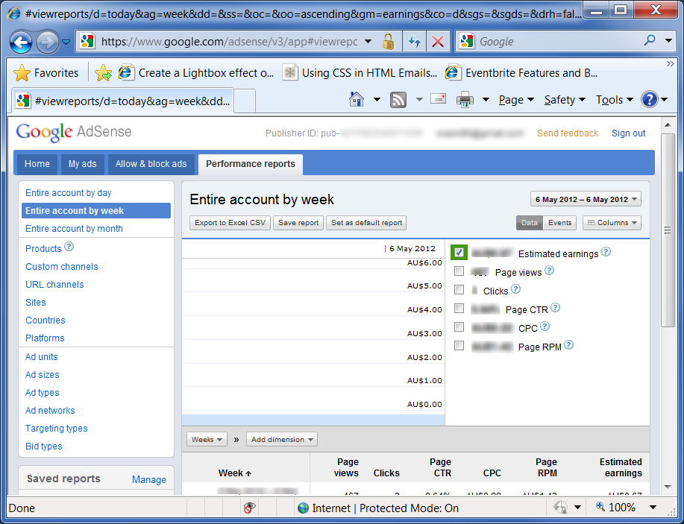The image size is (684, 524).
Task: Click Export to Excel CSV button
Action: tap(230, 223)
